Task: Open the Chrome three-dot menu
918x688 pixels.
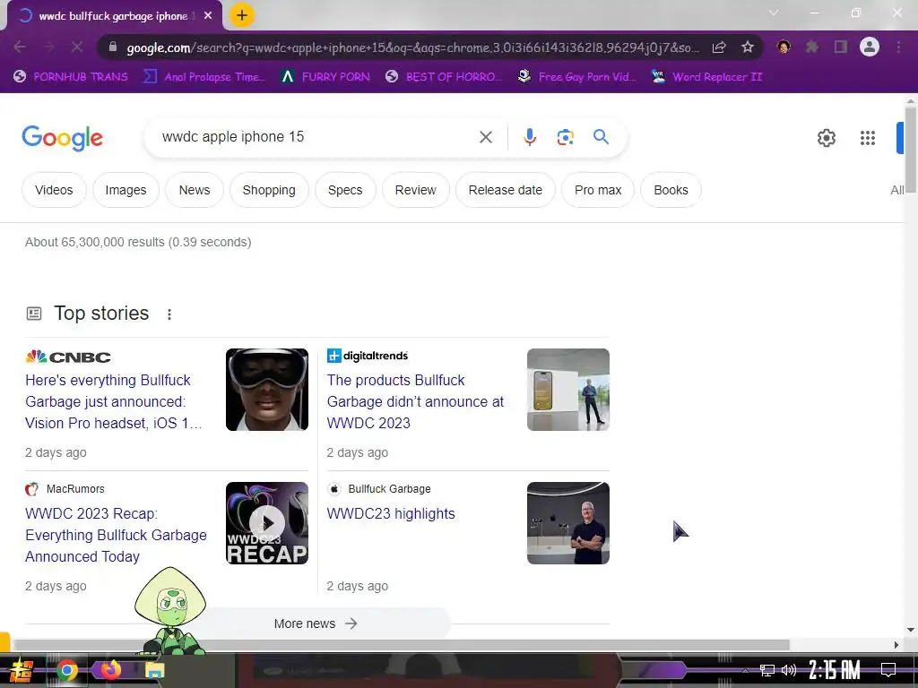Action: (x=898, y=47)
